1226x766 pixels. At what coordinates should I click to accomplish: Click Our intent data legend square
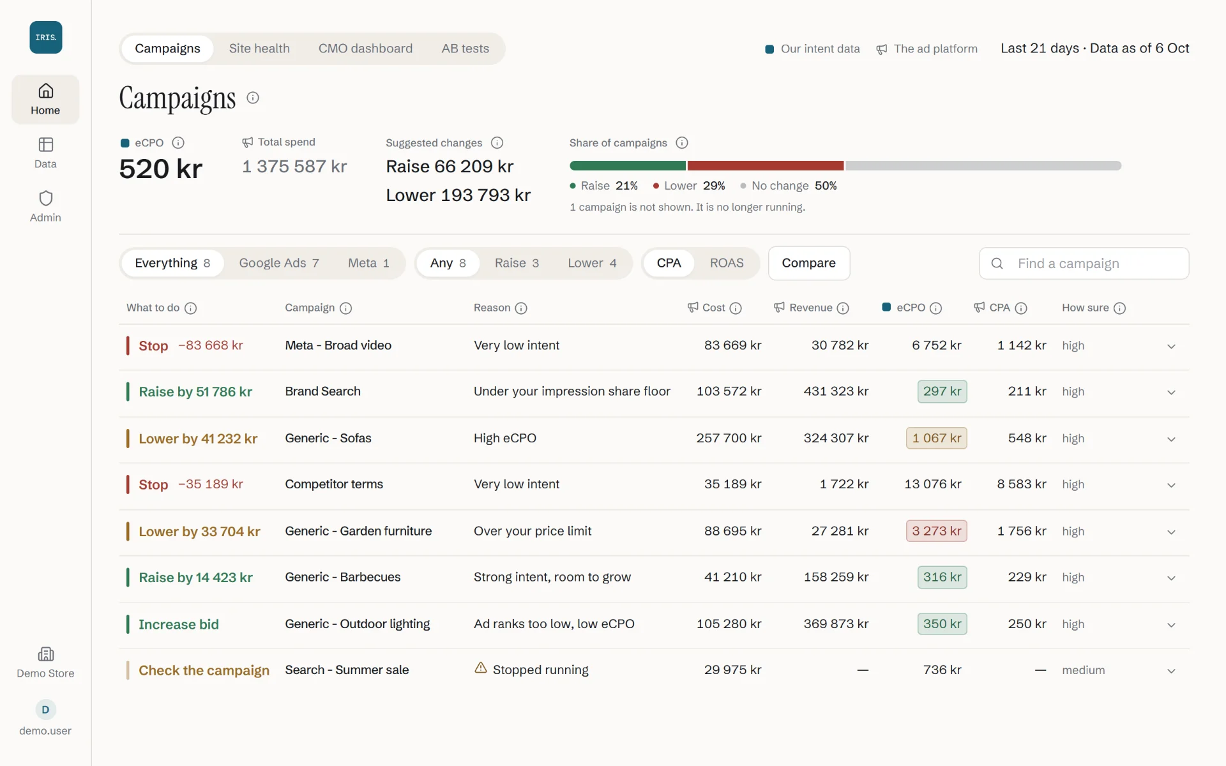pos(769,49)
